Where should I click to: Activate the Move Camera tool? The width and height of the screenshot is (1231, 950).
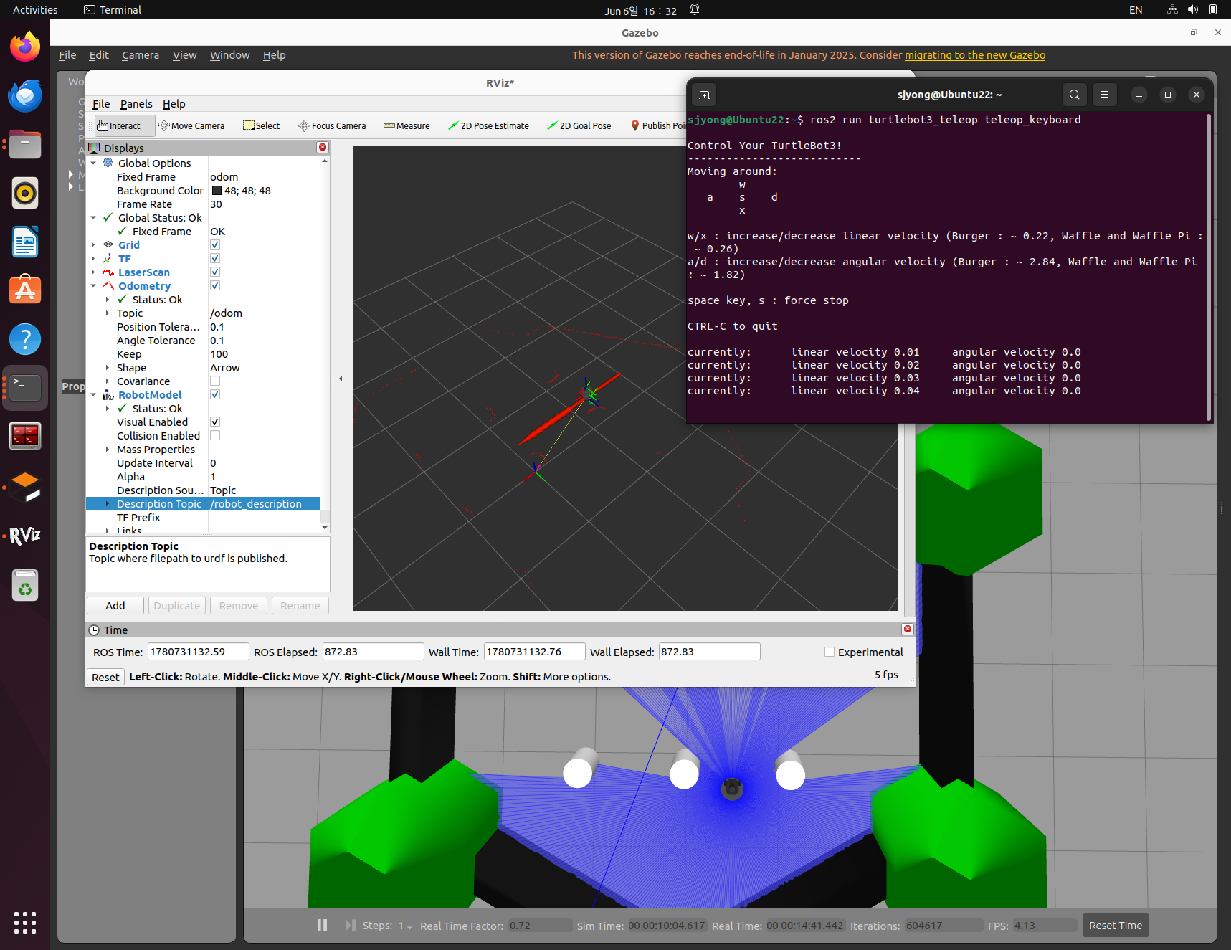click(x=191, y=125)
